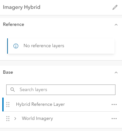Screen dimensions: 122x131
Task: Grab the drag handle of Hybrid Reference Layer
Action: [x=8, y=104]
